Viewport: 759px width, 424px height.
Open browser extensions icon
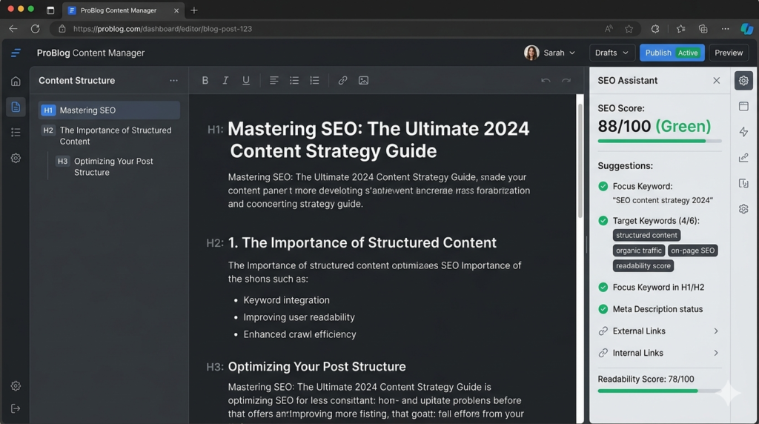655,29
